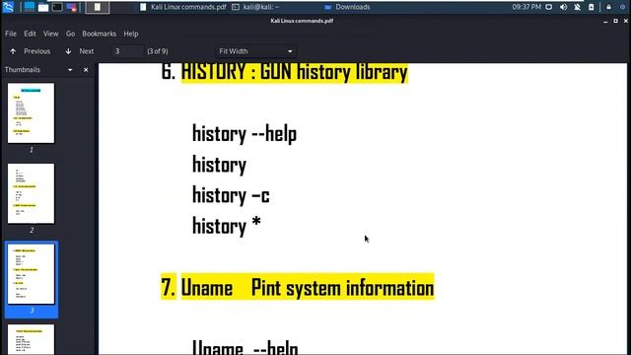631x355 pixels.
Task: Click heading 'Uname Pint system information'
Action: [308, 288]
